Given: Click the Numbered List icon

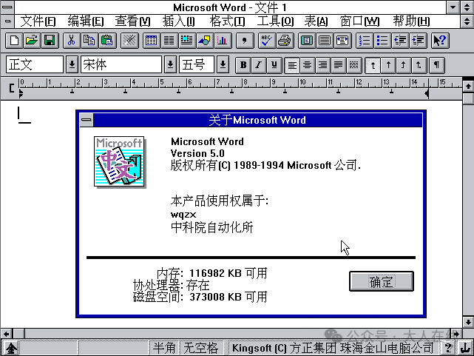Looking at the screenshot, I should click(365, 41).
